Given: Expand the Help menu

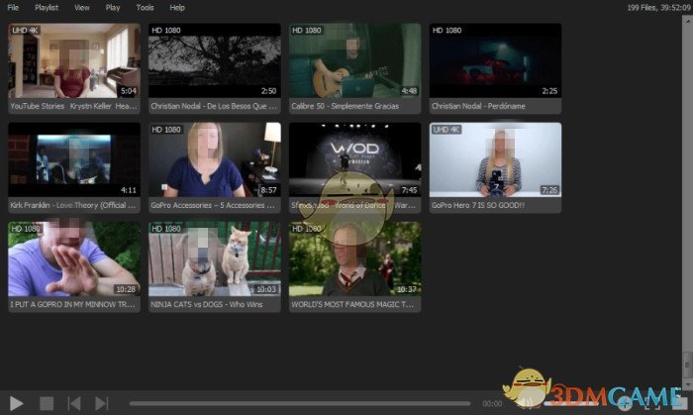Looking at the screenshot, I should pyautogui.click(x=177, y=7).
